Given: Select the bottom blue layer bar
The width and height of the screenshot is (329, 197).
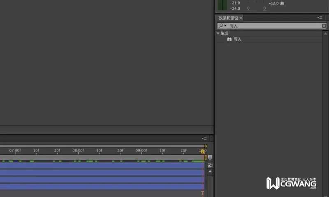Looking at the screenshot, I should 102,187.
